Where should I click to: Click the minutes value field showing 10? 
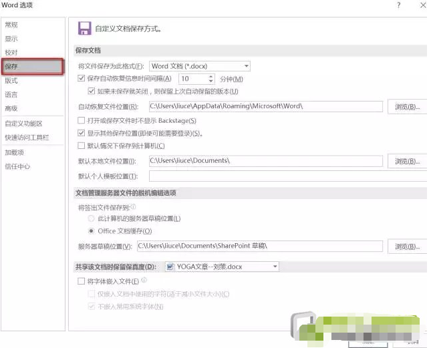[x=192, y=79]
